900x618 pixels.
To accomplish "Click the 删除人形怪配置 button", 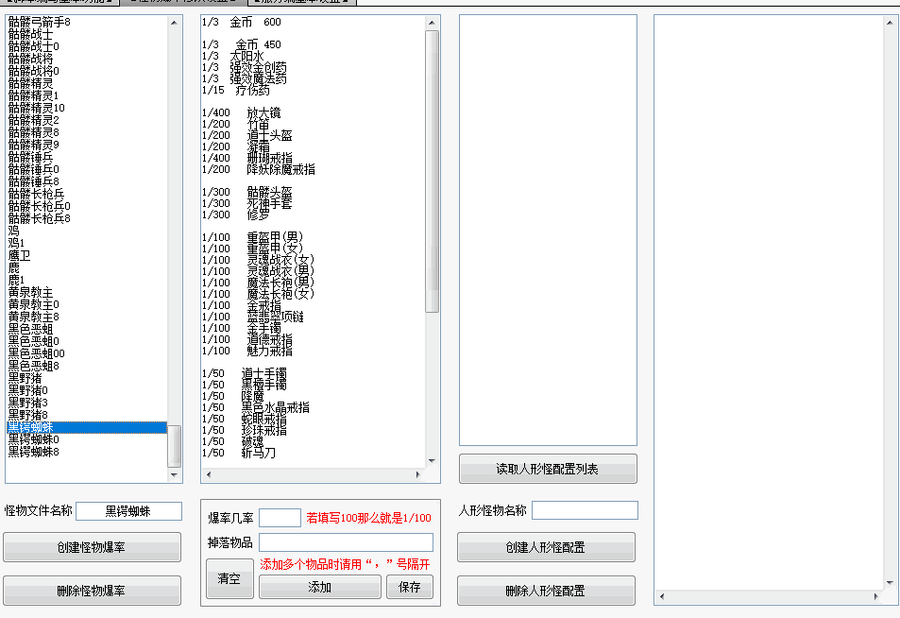I will tap(546, 591).
